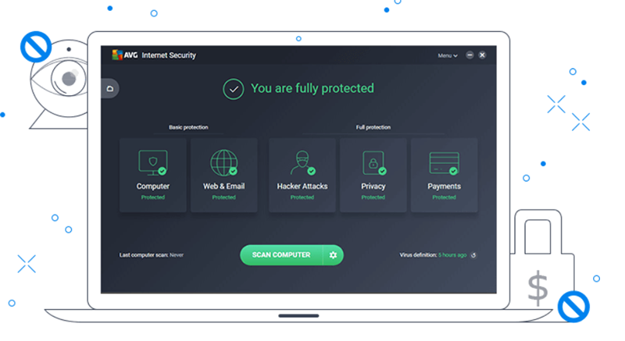Screen dimensions: 625x341
Task: Click the "5 hours ago" virus definition link
Action: point(452,255)
